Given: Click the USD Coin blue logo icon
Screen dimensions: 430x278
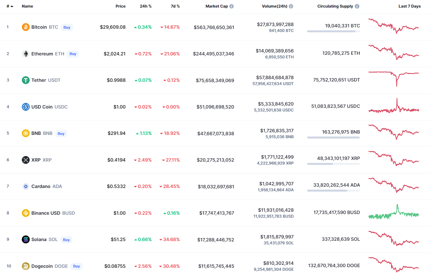Looking at the screenshot, I should click(26, 107).
